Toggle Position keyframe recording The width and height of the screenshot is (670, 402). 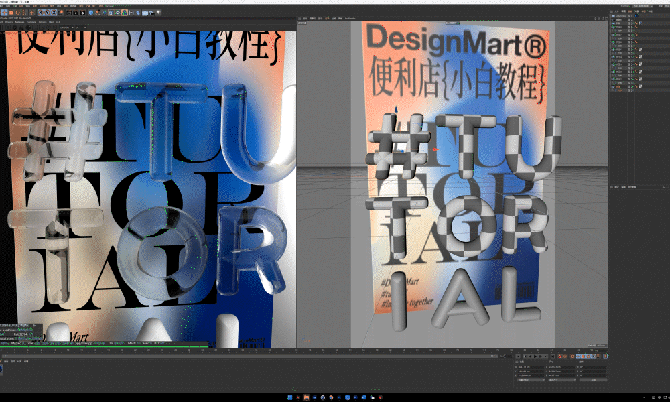[x=578, y=356]
